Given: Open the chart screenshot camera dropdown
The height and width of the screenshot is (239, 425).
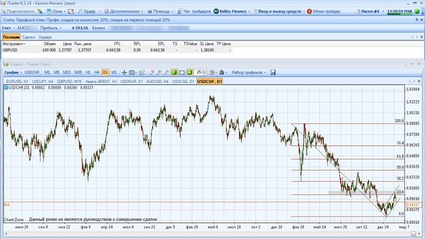Looking at the screenshot, I should point(223,72).
